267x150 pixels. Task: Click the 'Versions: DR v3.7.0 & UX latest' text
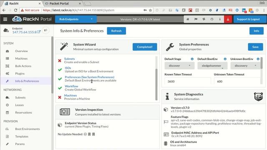click(x=140, y=20)
